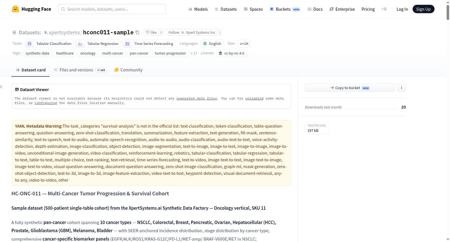The image size is (450, 242).
Task: Click the Datasets: breadcrumb label
Action: (x=30, y=32)
